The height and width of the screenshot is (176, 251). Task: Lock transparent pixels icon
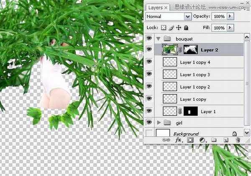coord(164,28)
